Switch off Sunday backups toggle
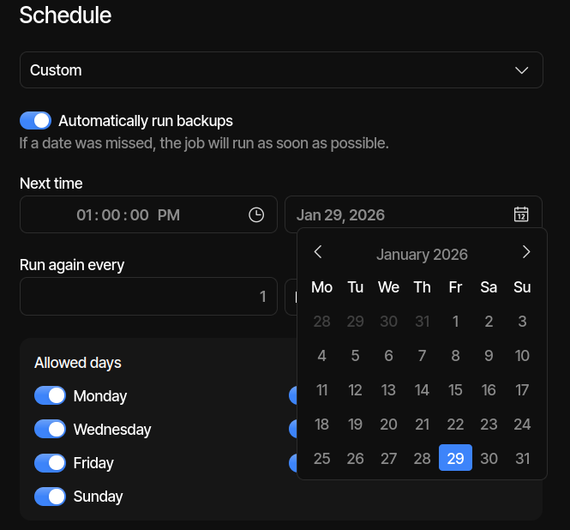 (x=50, y=497)
